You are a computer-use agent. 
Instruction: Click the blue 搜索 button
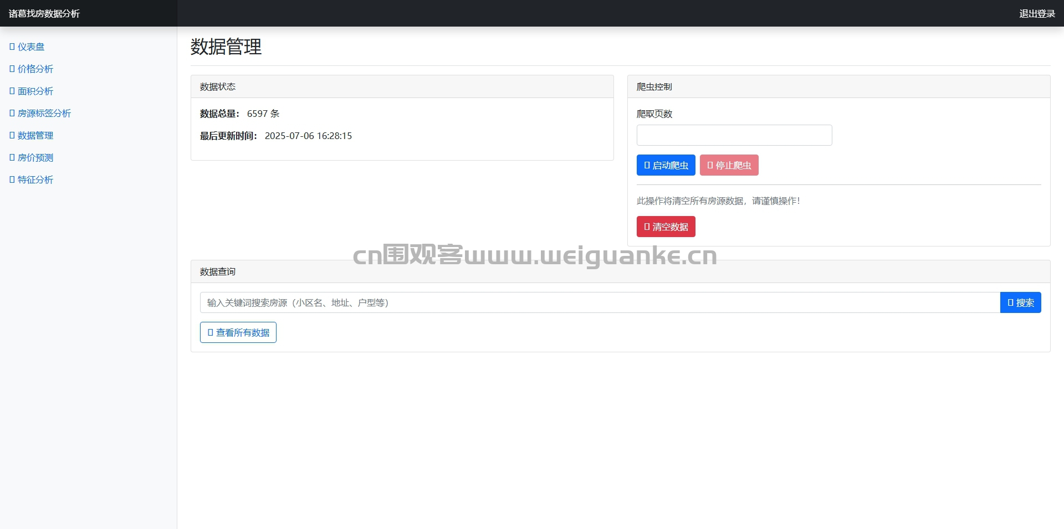[1020, 302]
